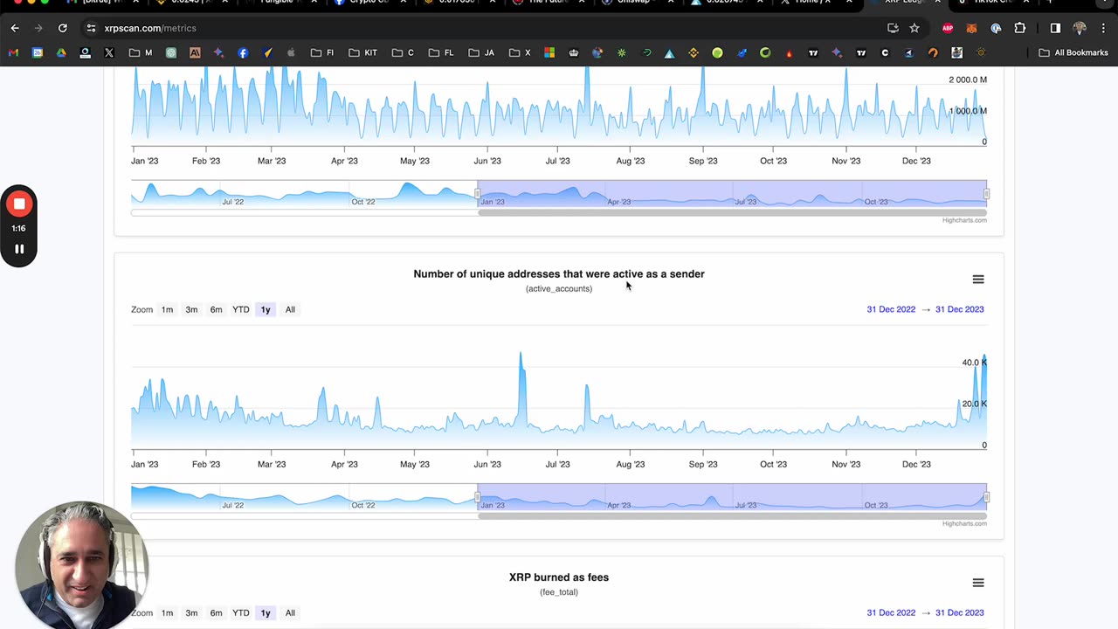Open Highcharts.com link under active_accounts chart
This screenshot has height=629, width=1118.
[964, 523]
